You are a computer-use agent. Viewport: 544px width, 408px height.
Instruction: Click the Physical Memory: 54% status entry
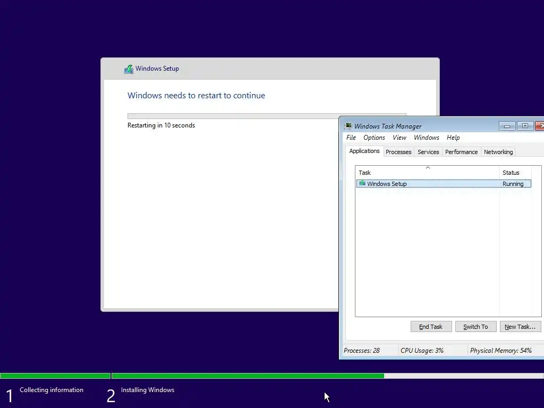point(500,351)
